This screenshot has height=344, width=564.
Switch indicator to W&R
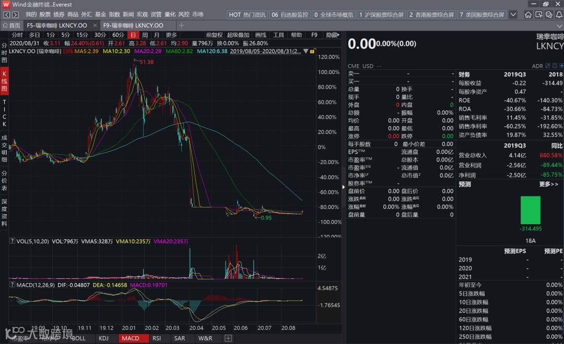205,338
